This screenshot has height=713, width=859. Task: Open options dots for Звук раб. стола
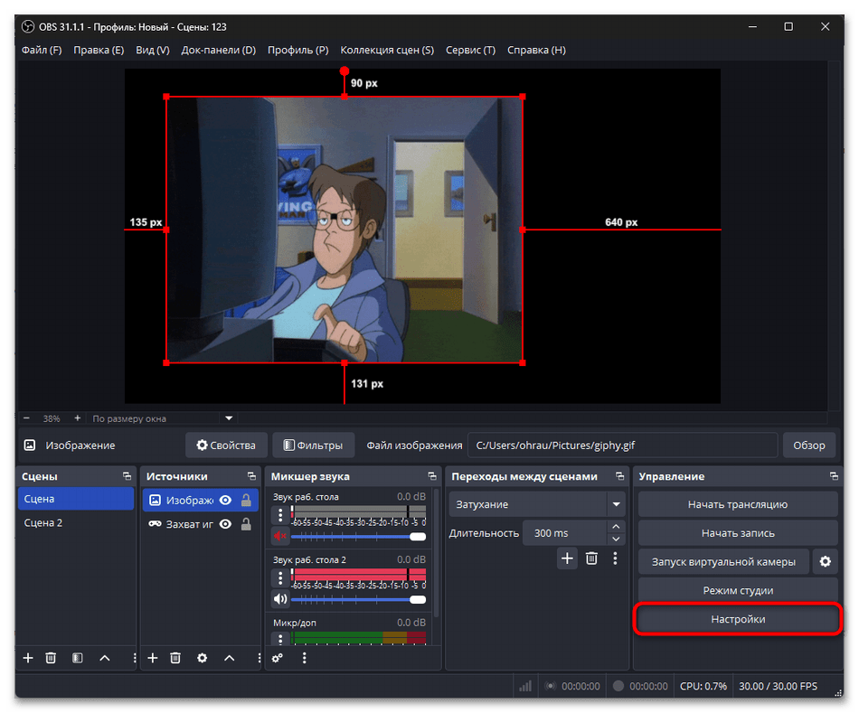280,514
